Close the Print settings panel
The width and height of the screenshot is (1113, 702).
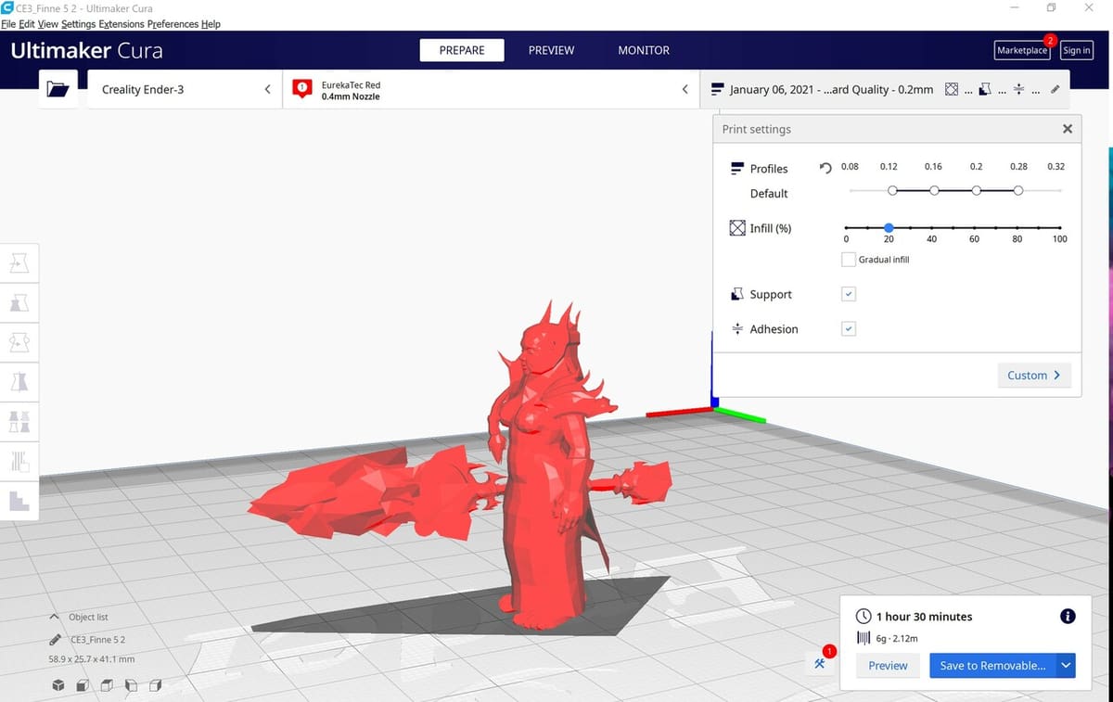click(1067, 129)
